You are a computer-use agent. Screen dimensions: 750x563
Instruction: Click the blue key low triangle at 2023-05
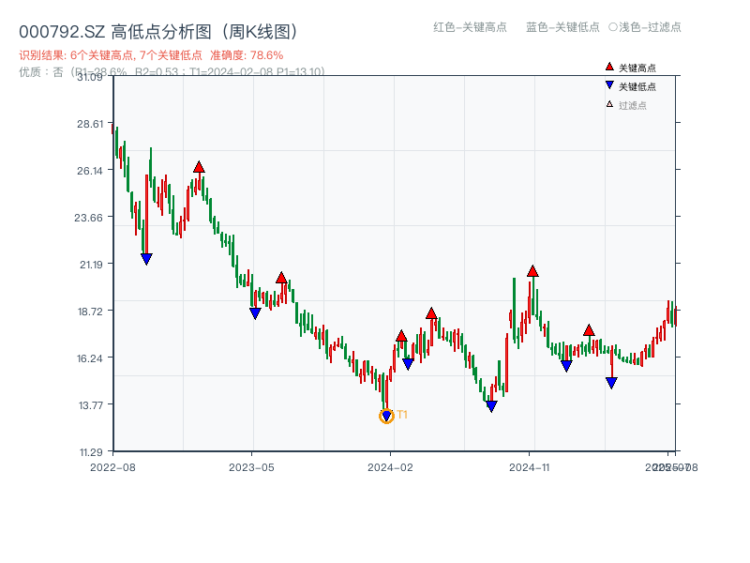255,313
